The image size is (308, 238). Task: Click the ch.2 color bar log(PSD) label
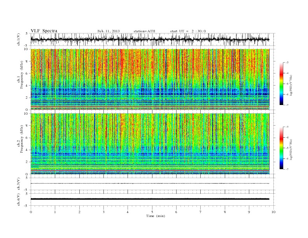coord(291,149)
